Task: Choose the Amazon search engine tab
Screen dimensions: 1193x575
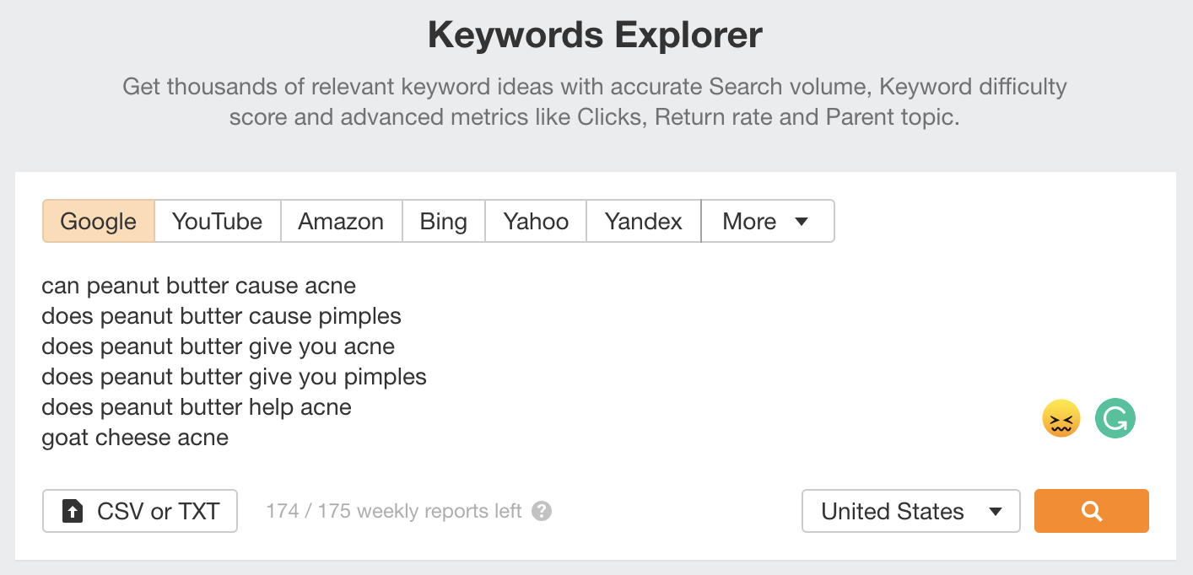Action: 341,221
